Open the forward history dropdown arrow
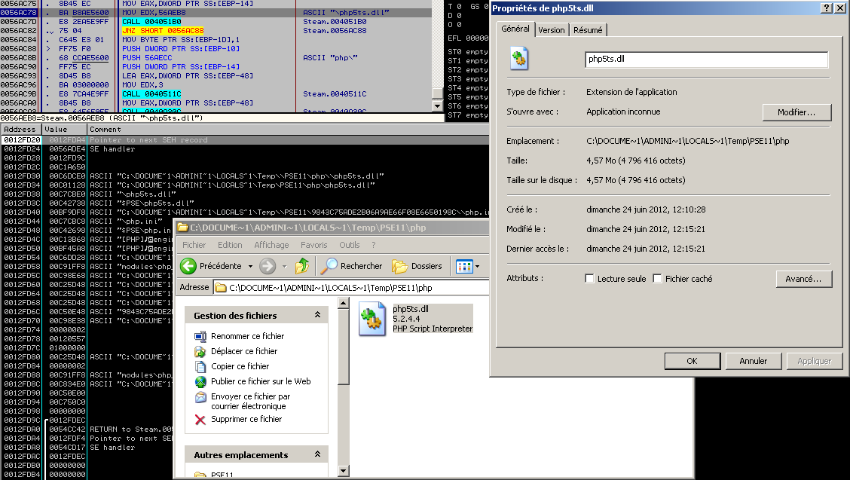This screenshot has height=480, width=850. 284,266
